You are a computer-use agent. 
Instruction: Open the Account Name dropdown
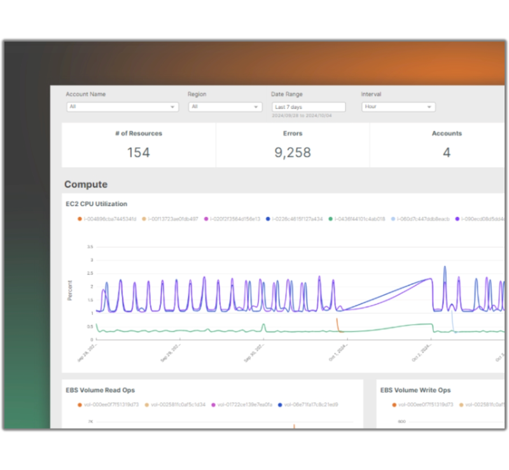pyautogui.click(x=122, y=107)
